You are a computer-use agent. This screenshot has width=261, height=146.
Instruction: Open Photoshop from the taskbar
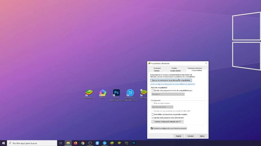pyautogui.click(x=134, y=143)
